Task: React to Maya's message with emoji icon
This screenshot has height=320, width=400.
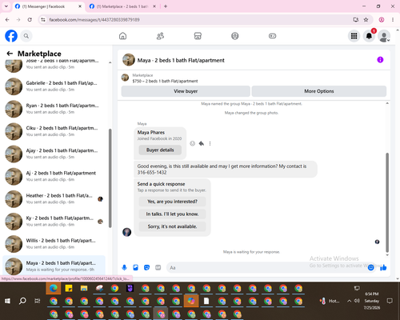Action: coord(192,143)
